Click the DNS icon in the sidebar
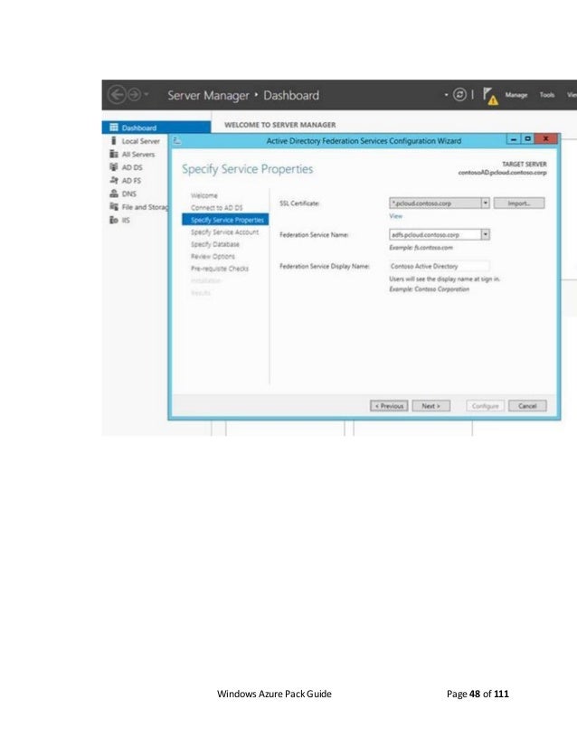 pos(114,194)
